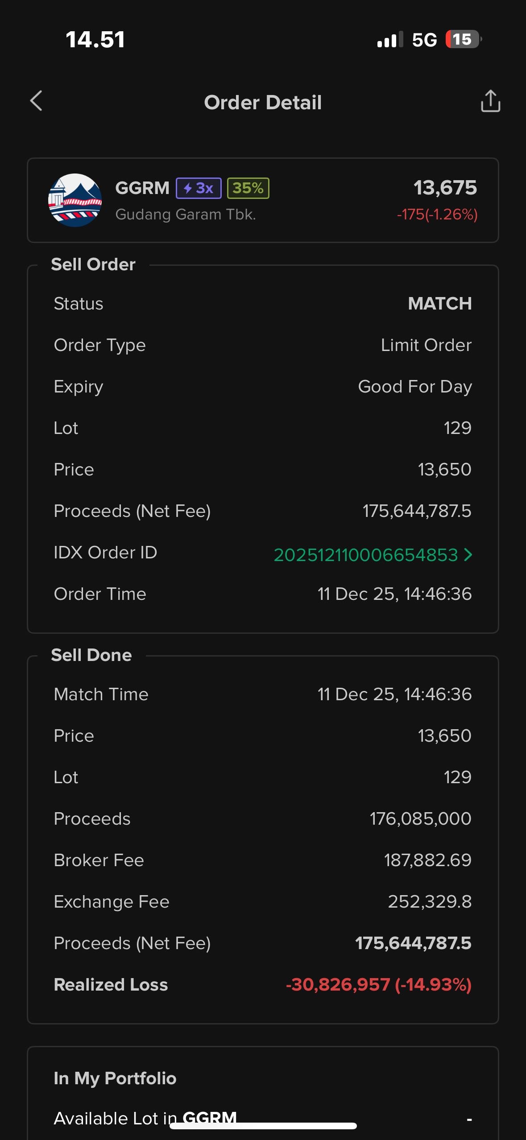The width and height of the screenshot is (526, 1140).
Task: Tap the Gudang Garam company logo
Action: point(75,200)
